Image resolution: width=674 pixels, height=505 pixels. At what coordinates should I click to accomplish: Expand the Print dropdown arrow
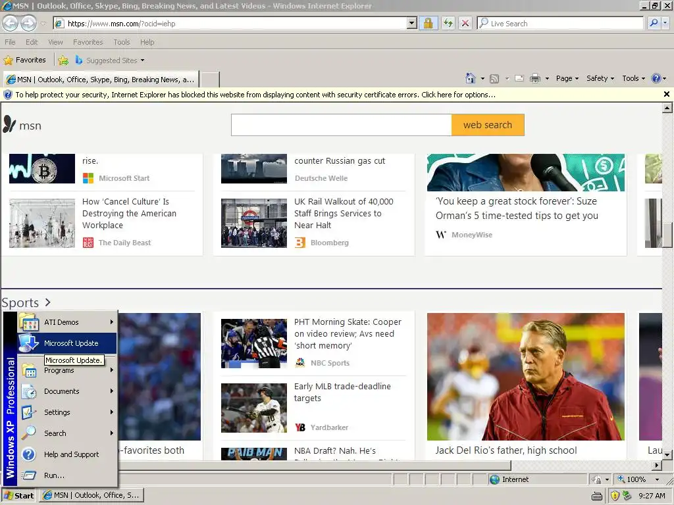(547, 79)
